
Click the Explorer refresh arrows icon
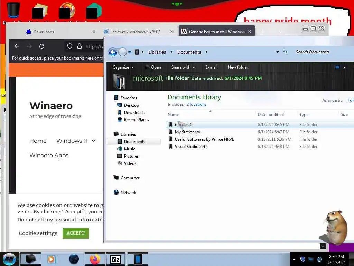[x=285, y=52]
